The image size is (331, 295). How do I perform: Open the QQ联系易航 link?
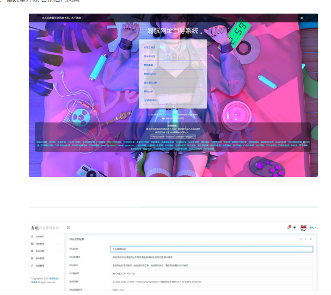coord(150,100)
